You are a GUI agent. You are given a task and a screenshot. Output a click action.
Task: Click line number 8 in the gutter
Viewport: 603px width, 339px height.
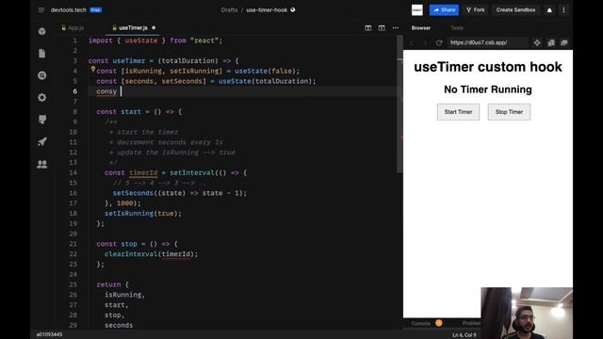tap(75, 112)
